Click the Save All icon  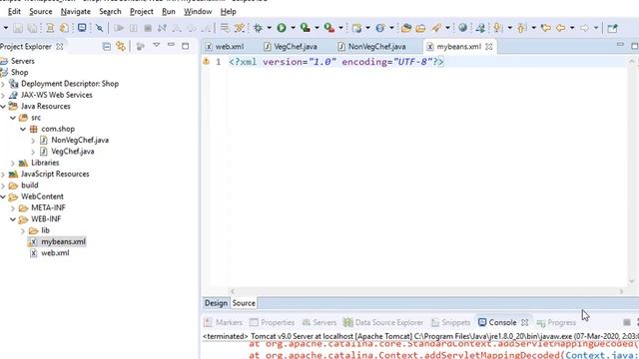click(32, 28)
